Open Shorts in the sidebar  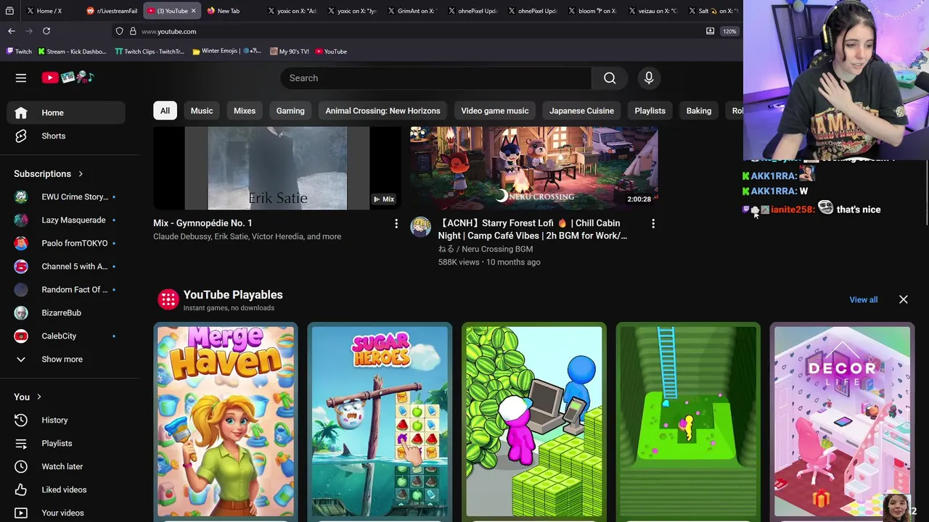click(66, 136)
